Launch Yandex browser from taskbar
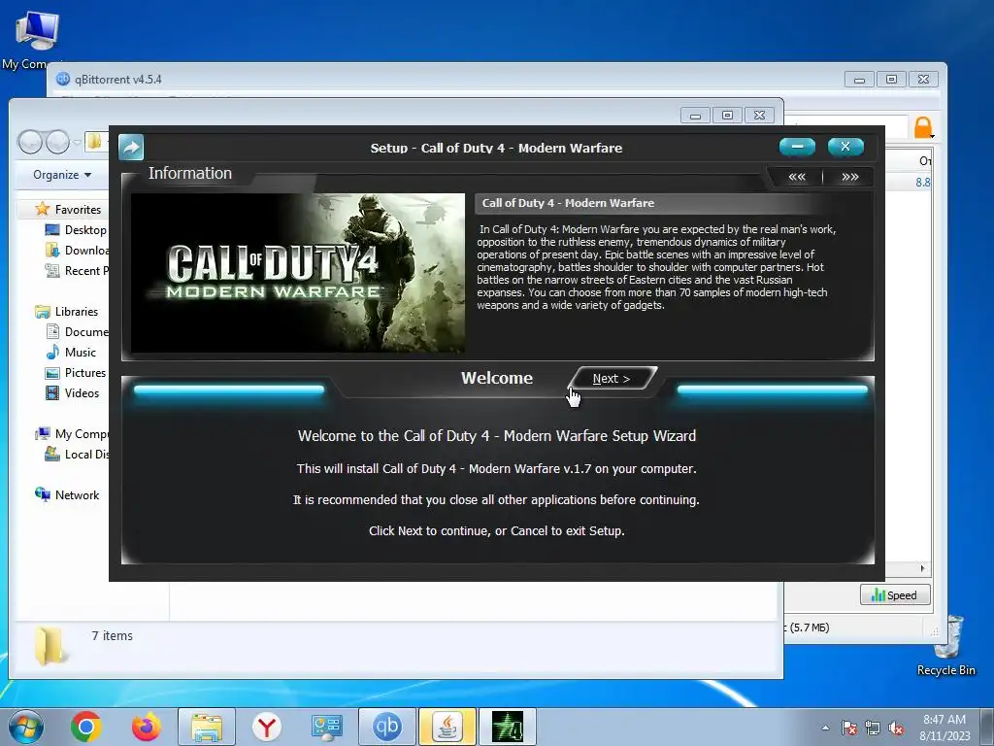Image resolution: width=994 pixels, height=746 pixels. pos(266,727)
